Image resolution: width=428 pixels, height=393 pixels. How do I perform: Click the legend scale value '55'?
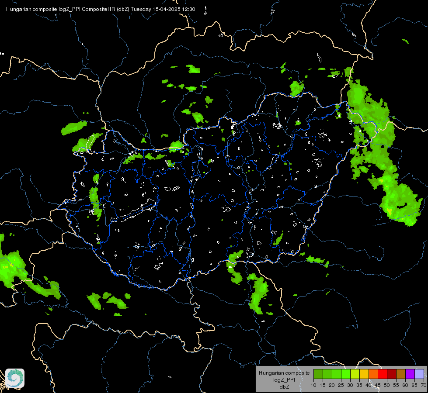point(396,386)
